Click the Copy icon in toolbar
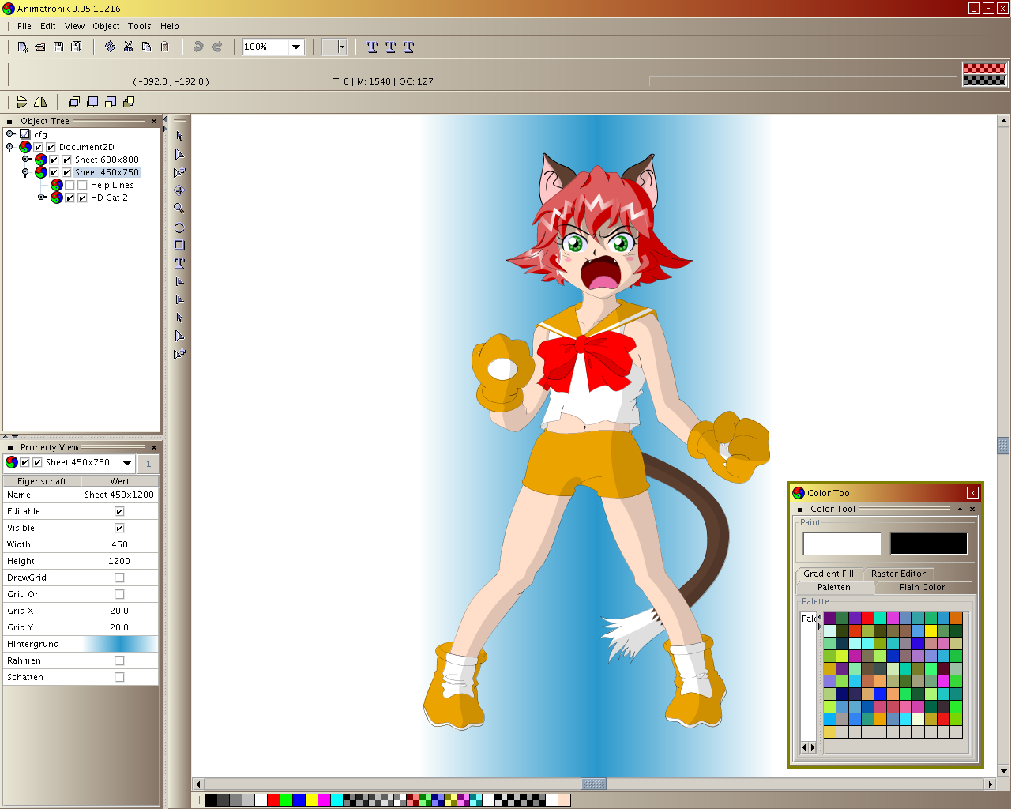The height and width of the screenshot is (809, 1011). tap(146, 47)
